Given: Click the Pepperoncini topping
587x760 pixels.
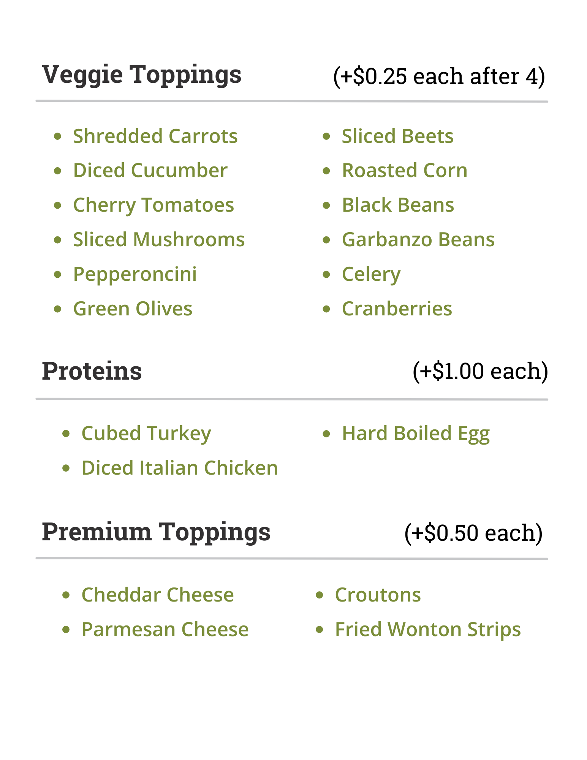Looking at the screenshot, I should point(135,274).
